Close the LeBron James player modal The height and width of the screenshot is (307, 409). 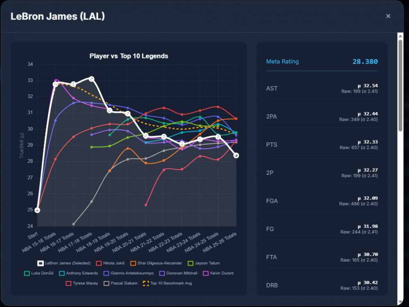[388, 16]
